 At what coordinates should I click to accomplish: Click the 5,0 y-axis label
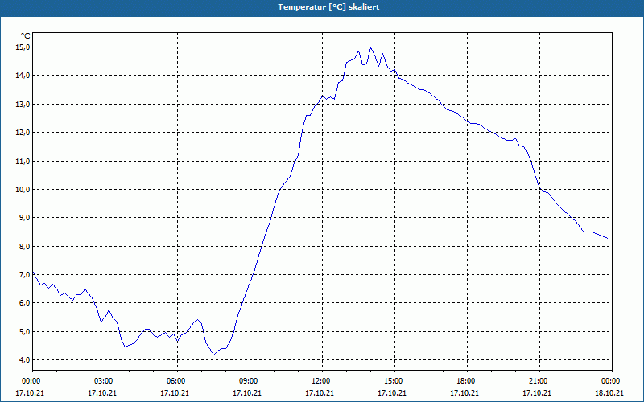(x=25, y=332)
